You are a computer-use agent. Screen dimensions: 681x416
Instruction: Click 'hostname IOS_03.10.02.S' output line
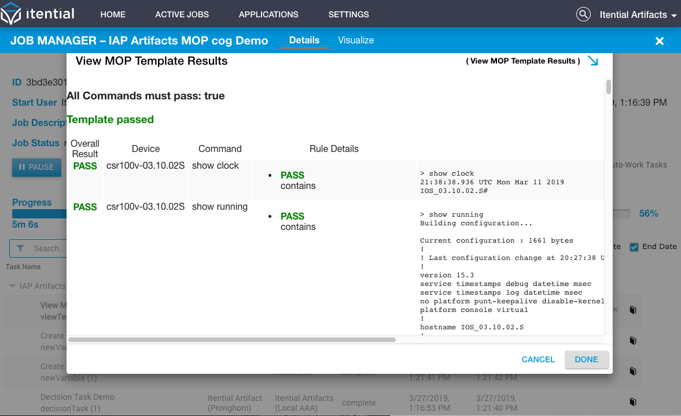472,327
